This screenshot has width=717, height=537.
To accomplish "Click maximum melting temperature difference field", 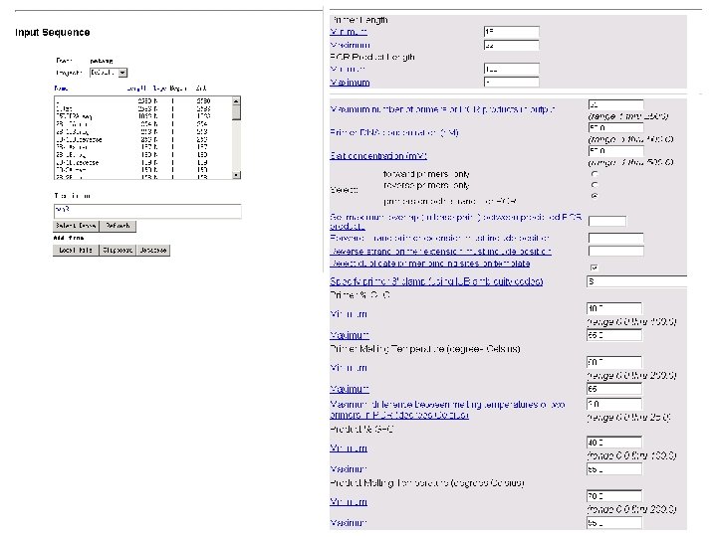I will click(614, 404).
